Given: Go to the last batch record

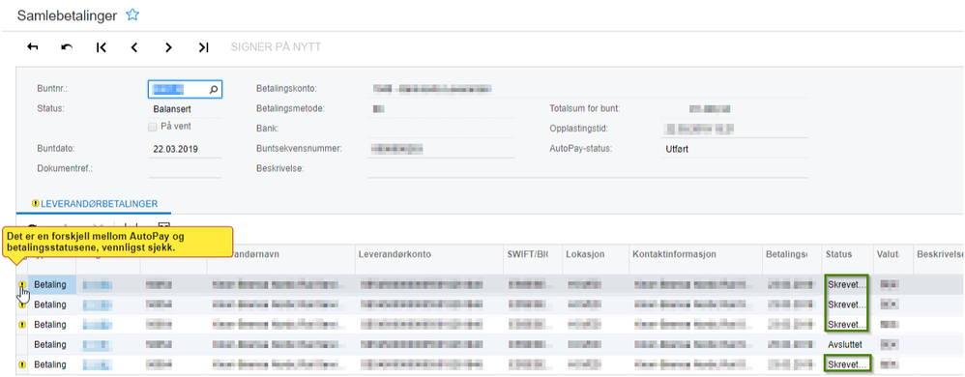Looking at the screenshot, I should [204, 47].
